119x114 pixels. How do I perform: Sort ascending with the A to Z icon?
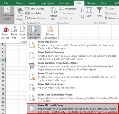coord(82,10)
